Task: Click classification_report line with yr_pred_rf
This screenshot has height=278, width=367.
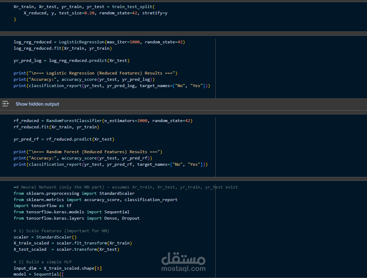Action: tap(111, 164)
